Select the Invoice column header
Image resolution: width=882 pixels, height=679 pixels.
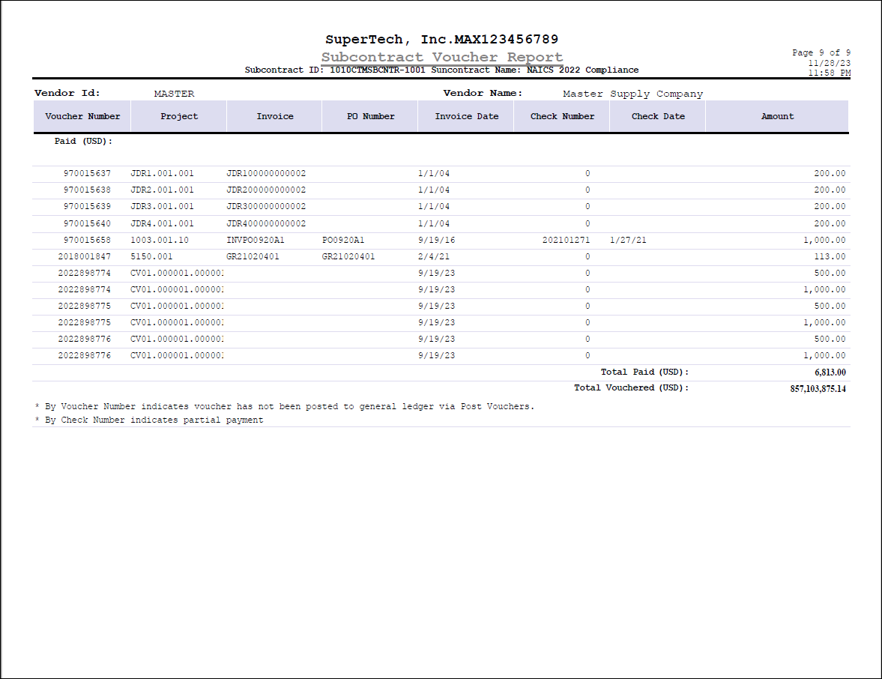pos(275,116)
